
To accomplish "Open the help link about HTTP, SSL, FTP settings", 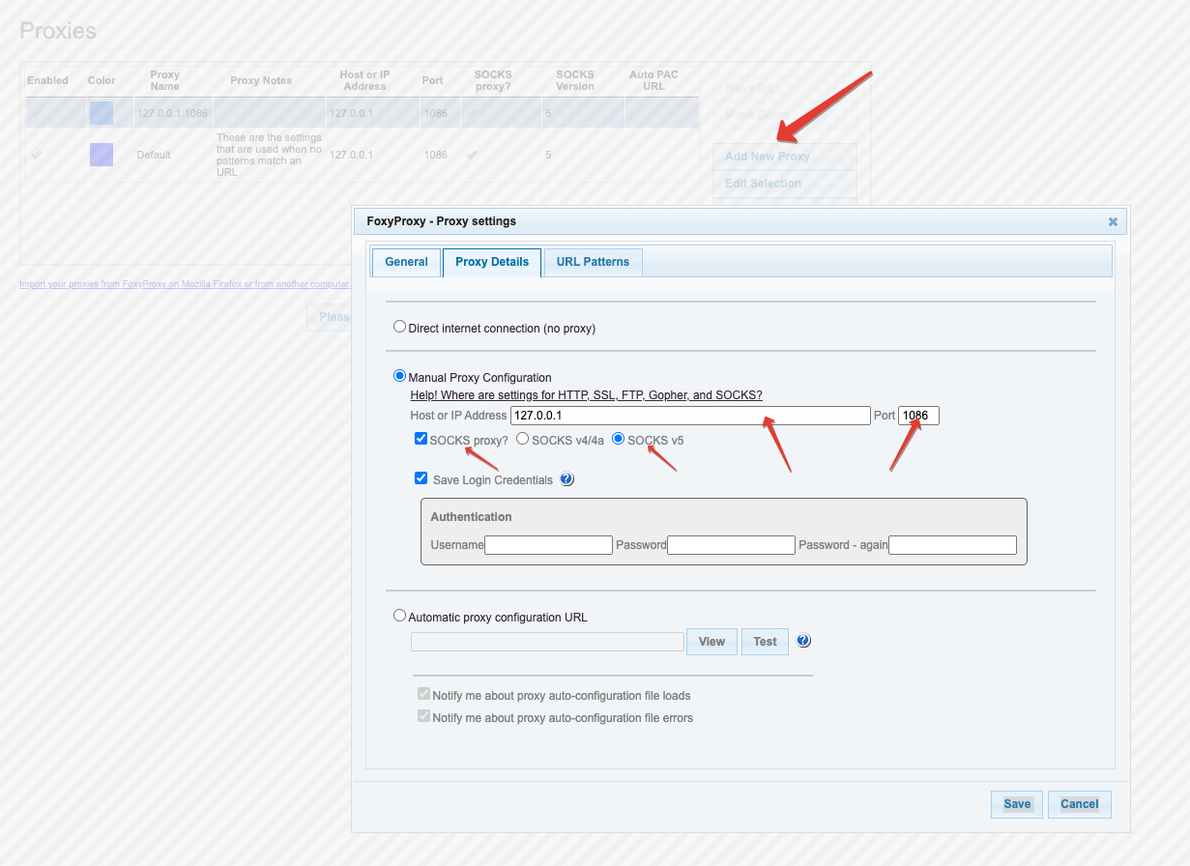I will point(586,395).
